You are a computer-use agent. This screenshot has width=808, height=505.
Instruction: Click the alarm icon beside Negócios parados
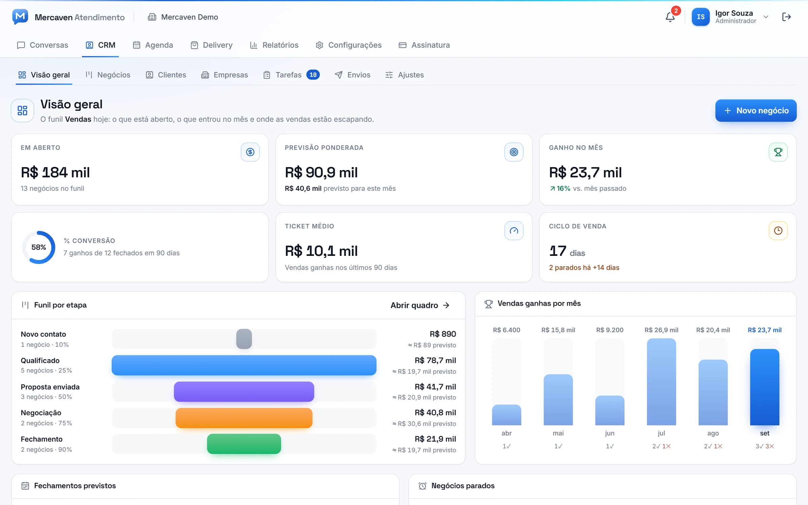pyautogui.click(x=423, y=486)
